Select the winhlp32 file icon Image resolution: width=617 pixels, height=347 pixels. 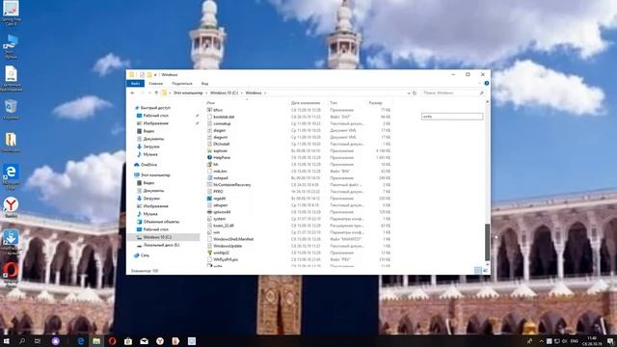pyautogui.click(x=210, y=253)
